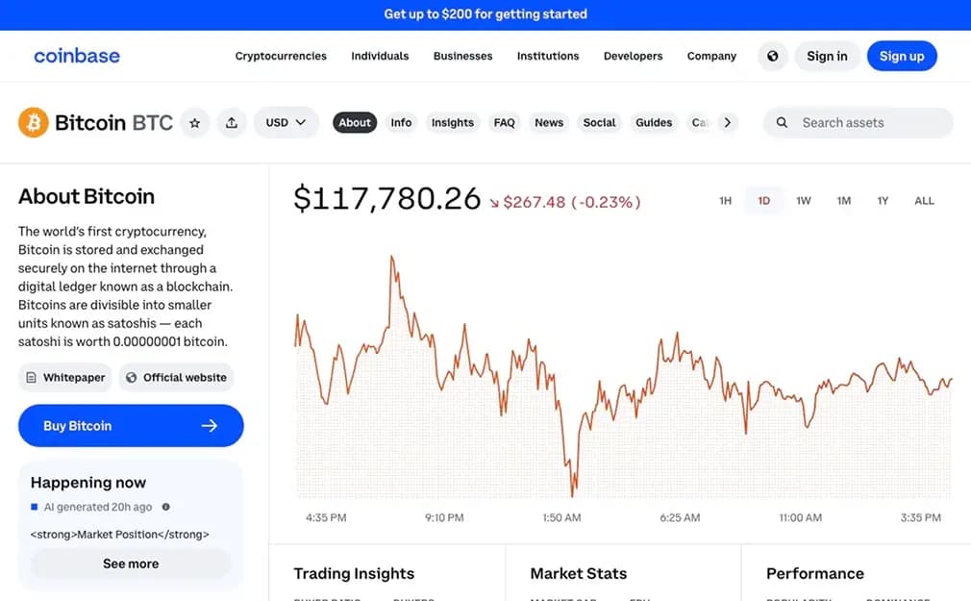Click the star to favorite Bitcoin
Image resolution: width=971 pixels, height=601 pixels.
point(195,122)
